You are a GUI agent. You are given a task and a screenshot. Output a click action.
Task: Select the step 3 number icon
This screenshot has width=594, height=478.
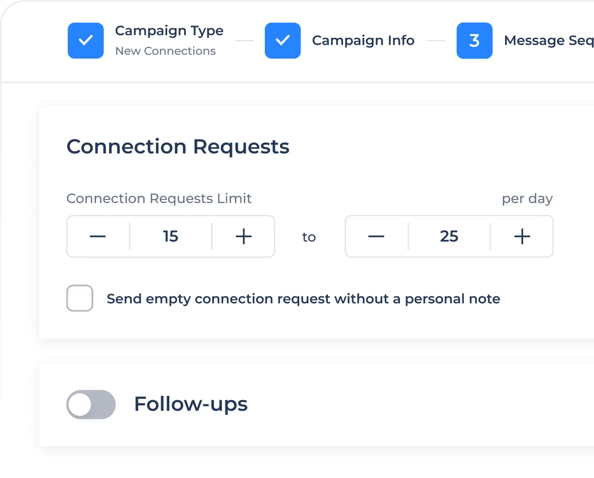tap(474, 40)
